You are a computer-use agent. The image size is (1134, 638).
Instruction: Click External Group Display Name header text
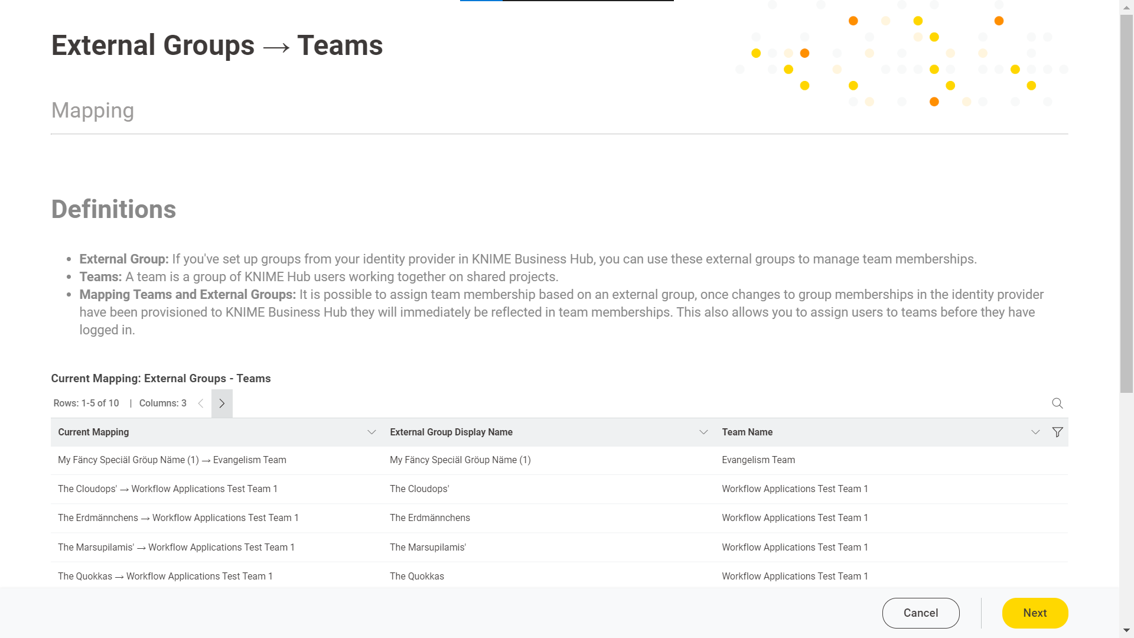(451, 432)
